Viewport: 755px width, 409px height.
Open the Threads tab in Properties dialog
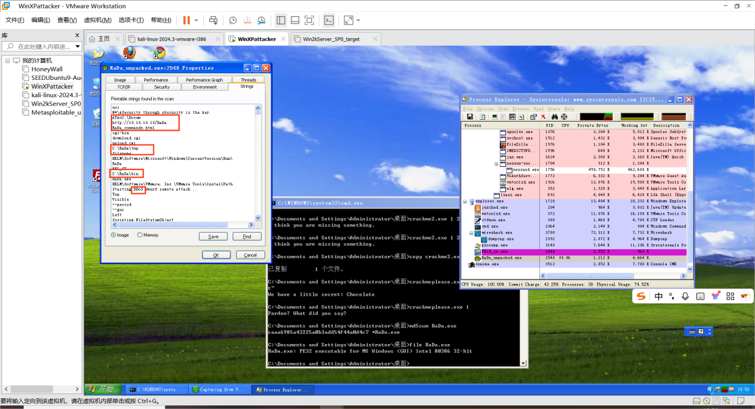coord(248,80)
